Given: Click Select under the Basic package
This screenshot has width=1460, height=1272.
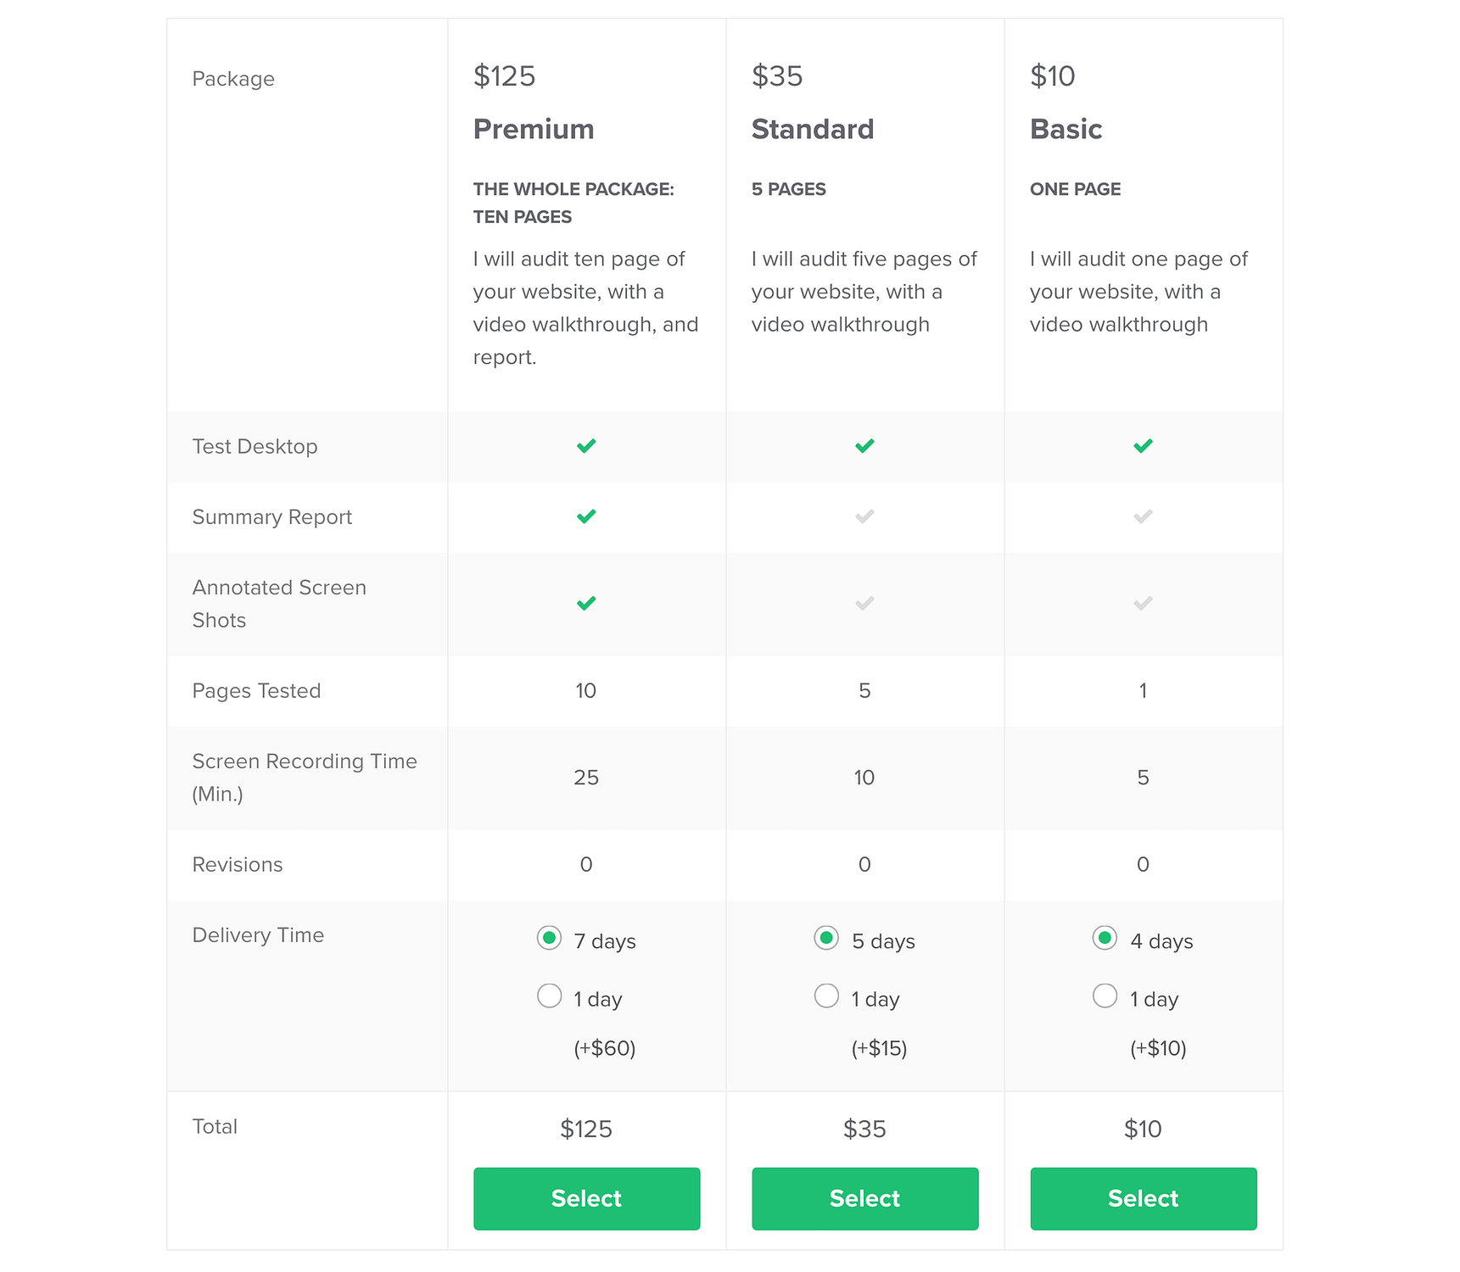Looking at the screenshot, I should pyautogui.click(x=1143, y=1198).
